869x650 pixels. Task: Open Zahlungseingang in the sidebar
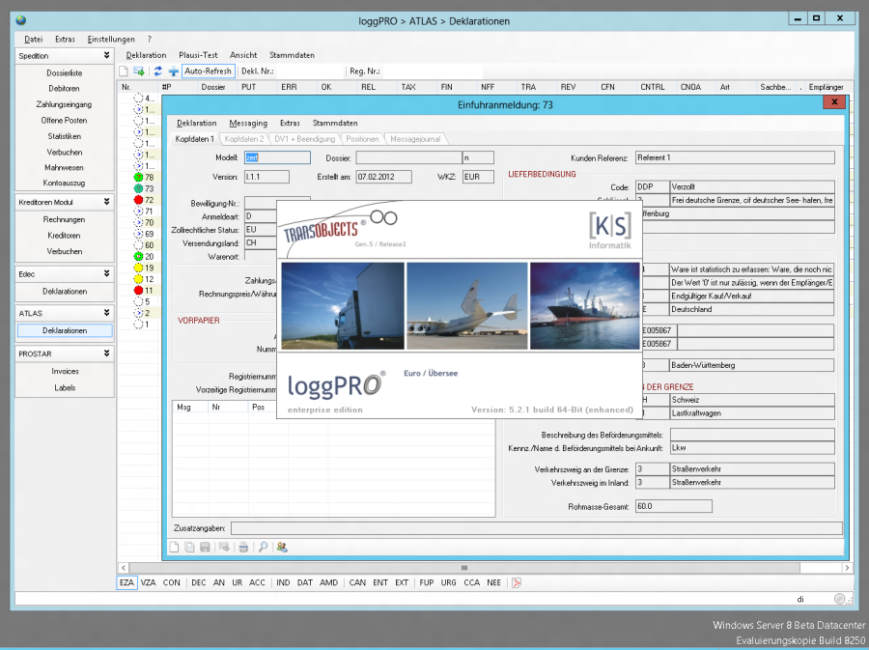click(x=65, y=104)
